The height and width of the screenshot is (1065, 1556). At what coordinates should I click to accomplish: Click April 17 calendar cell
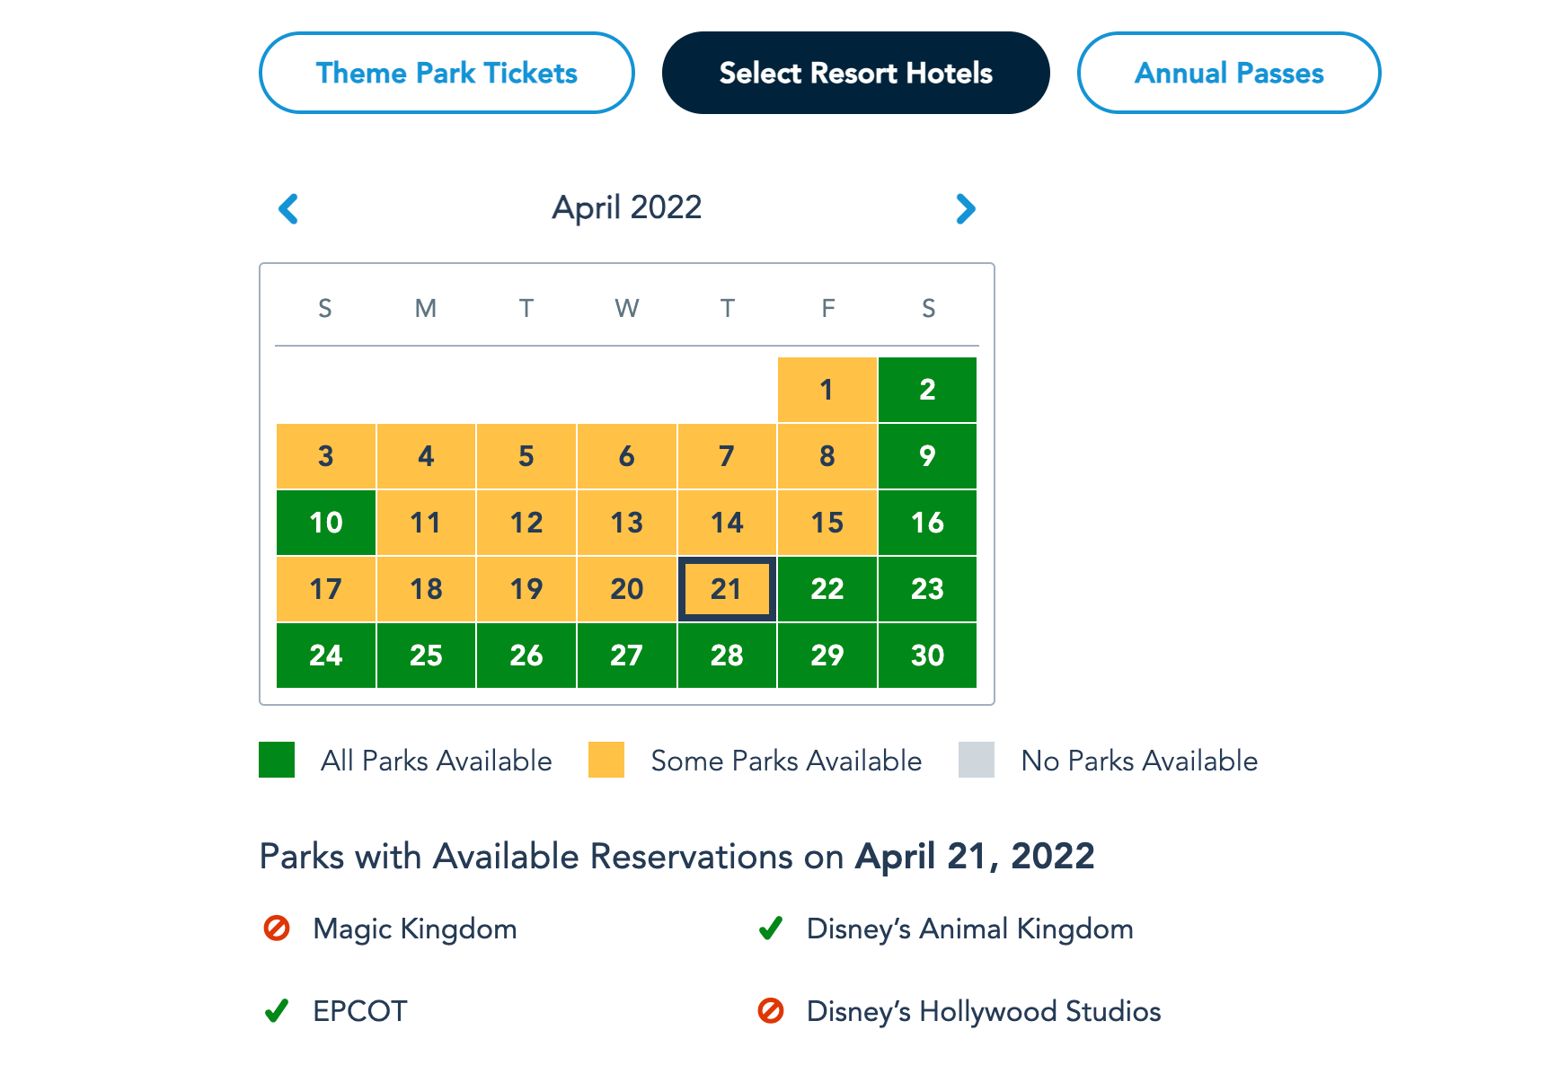coord(326,589)
